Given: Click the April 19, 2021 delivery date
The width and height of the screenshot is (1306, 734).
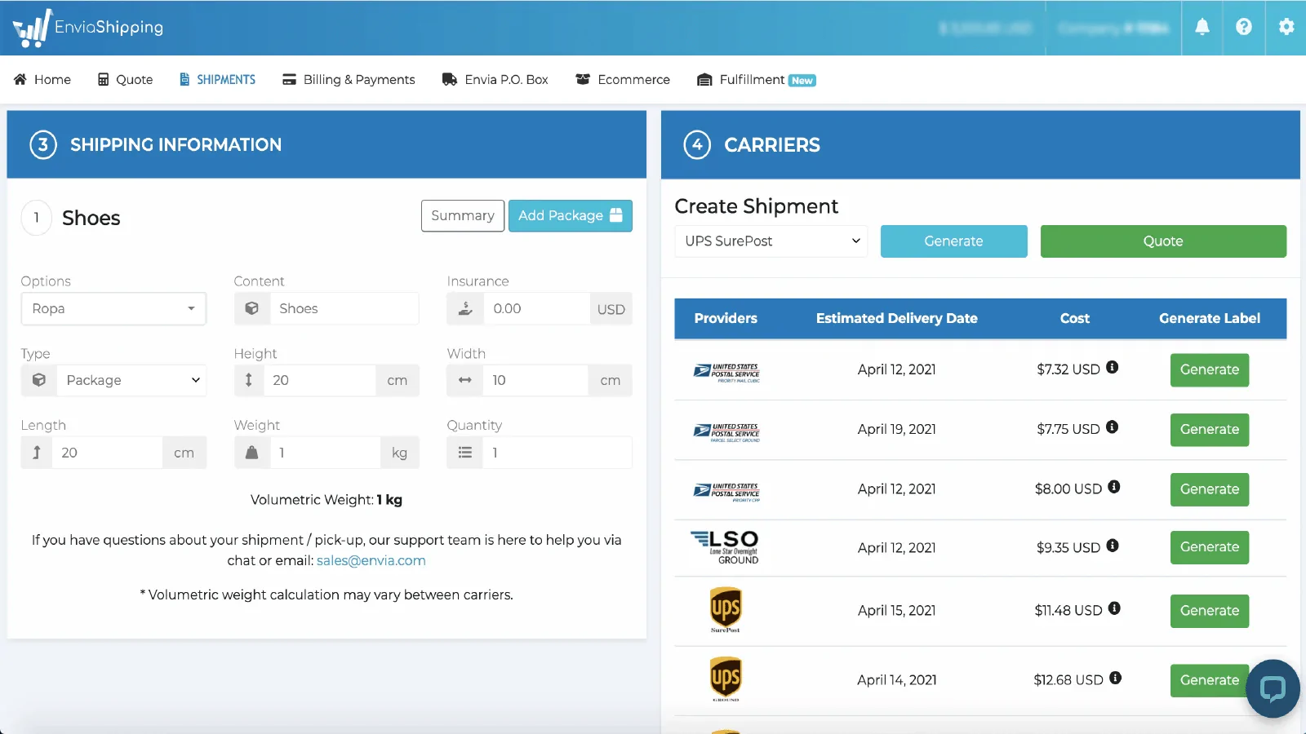Looking at the screenshot, I should point(896,430).
